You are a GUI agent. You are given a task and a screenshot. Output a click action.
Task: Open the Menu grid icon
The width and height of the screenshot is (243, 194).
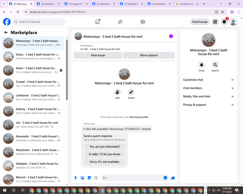click(215, 22)
